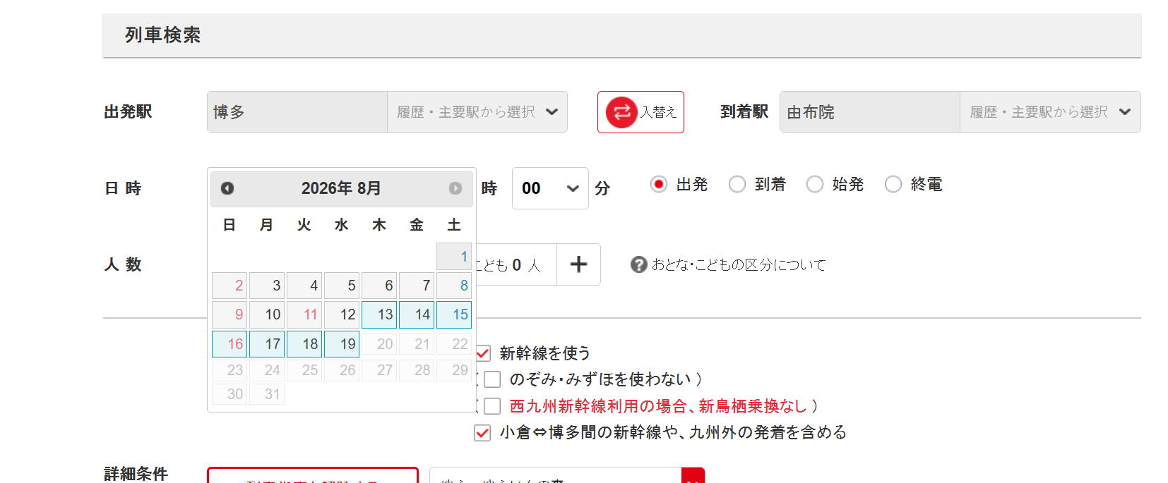This screenshot has width=1168, height=483.
Task: Check 西九州新幹線利用の場合、新鳥栖乗換なし option
Action: 492,406
